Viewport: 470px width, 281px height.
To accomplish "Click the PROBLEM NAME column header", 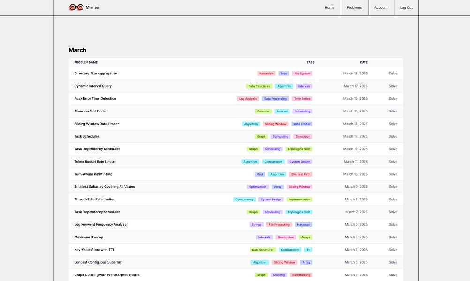I will (x=86, y=63).
